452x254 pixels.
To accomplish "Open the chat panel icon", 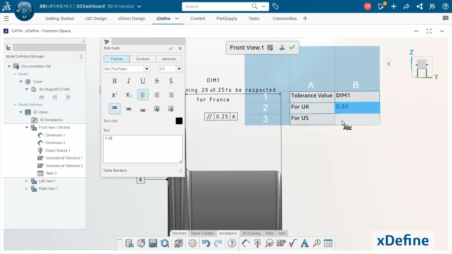I will (445, 18).
